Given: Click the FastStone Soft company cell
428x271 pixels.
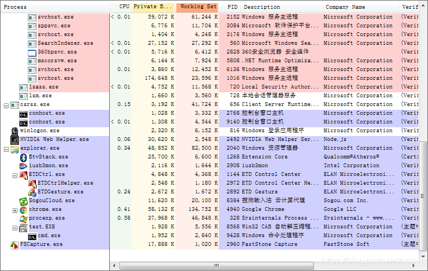Looking at the screenshot, I should point(346,244).
